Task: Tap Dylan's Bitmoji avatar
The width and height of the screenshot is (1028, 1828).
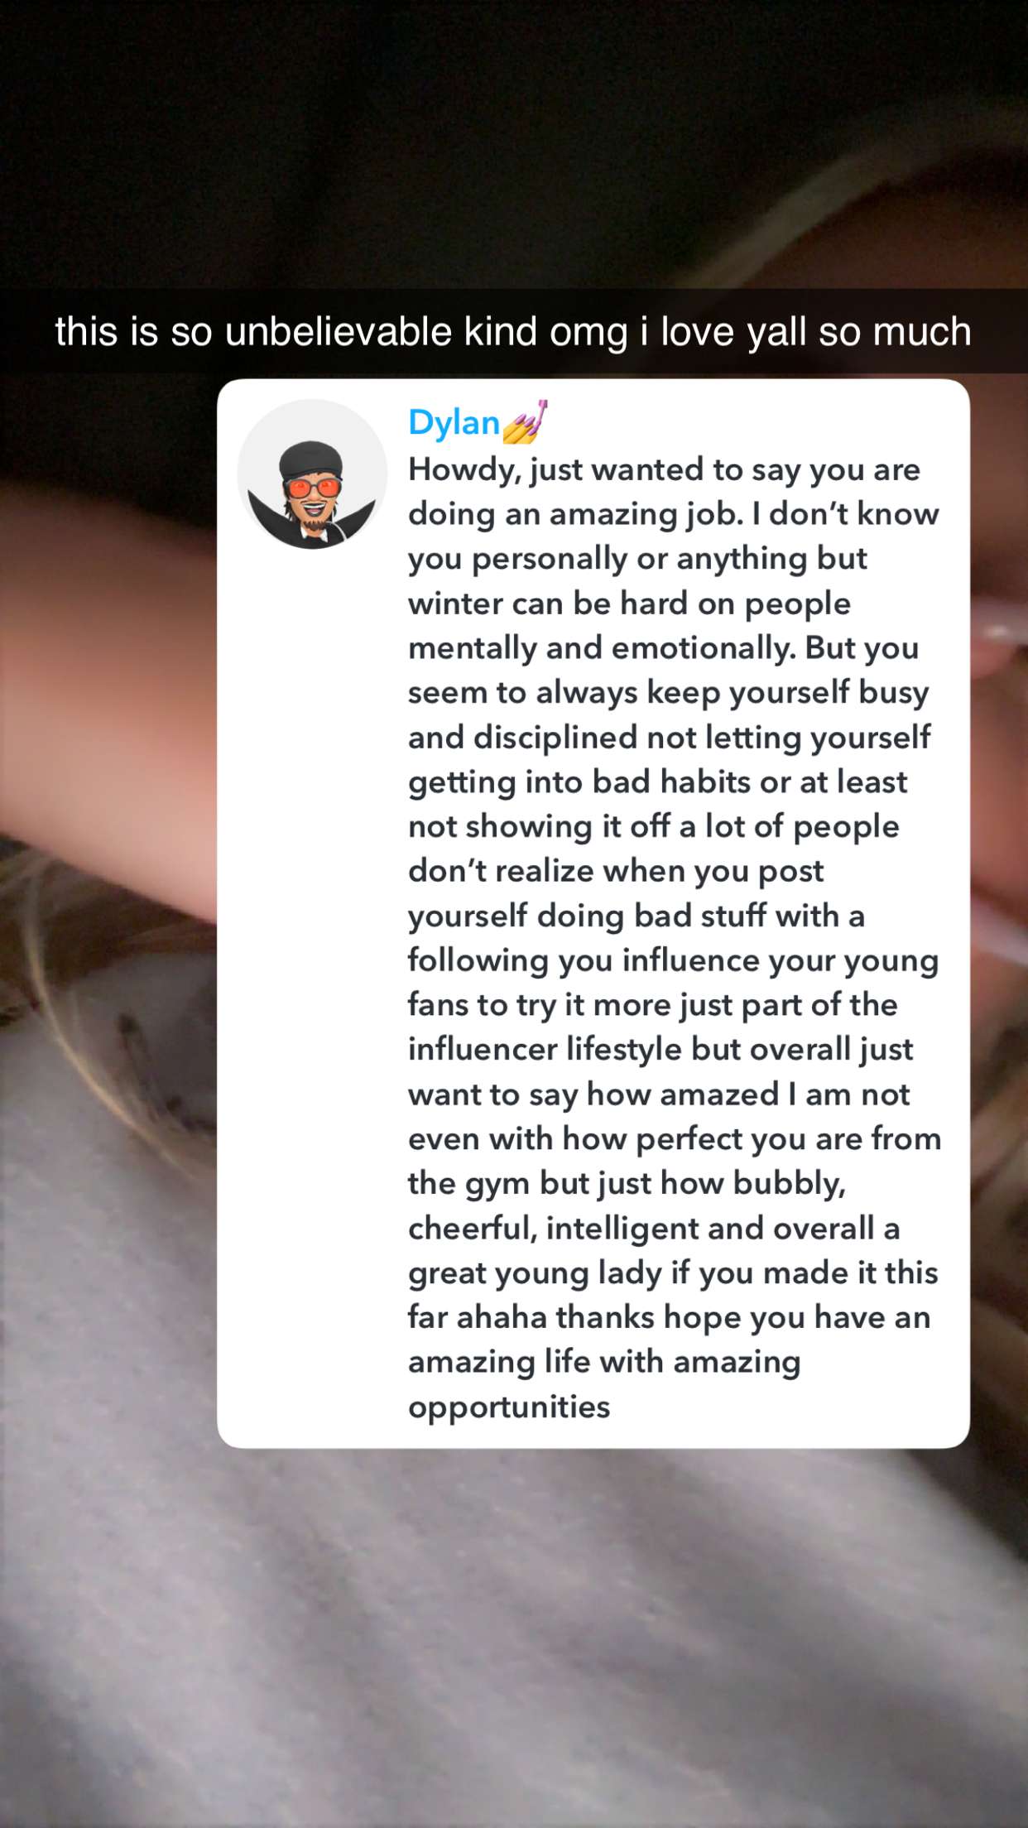Action: [312, 474]
